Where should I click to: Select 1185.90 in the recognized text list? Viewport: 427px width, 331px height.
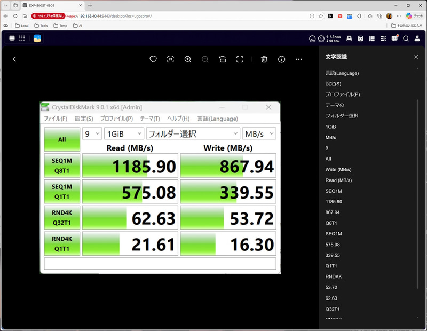point(334,202)
